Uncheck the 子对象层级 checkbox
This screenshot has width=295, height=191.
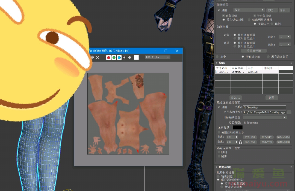pyautogui.click(x=255, y=16)
